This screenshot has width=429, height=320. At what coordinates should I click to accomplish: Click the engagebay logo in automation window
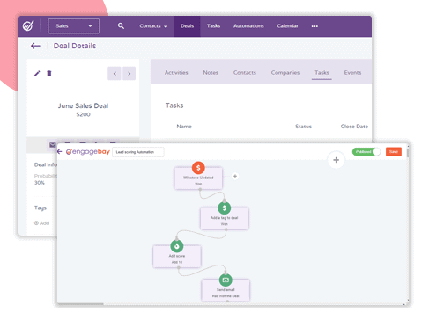[x=87, y=151]
